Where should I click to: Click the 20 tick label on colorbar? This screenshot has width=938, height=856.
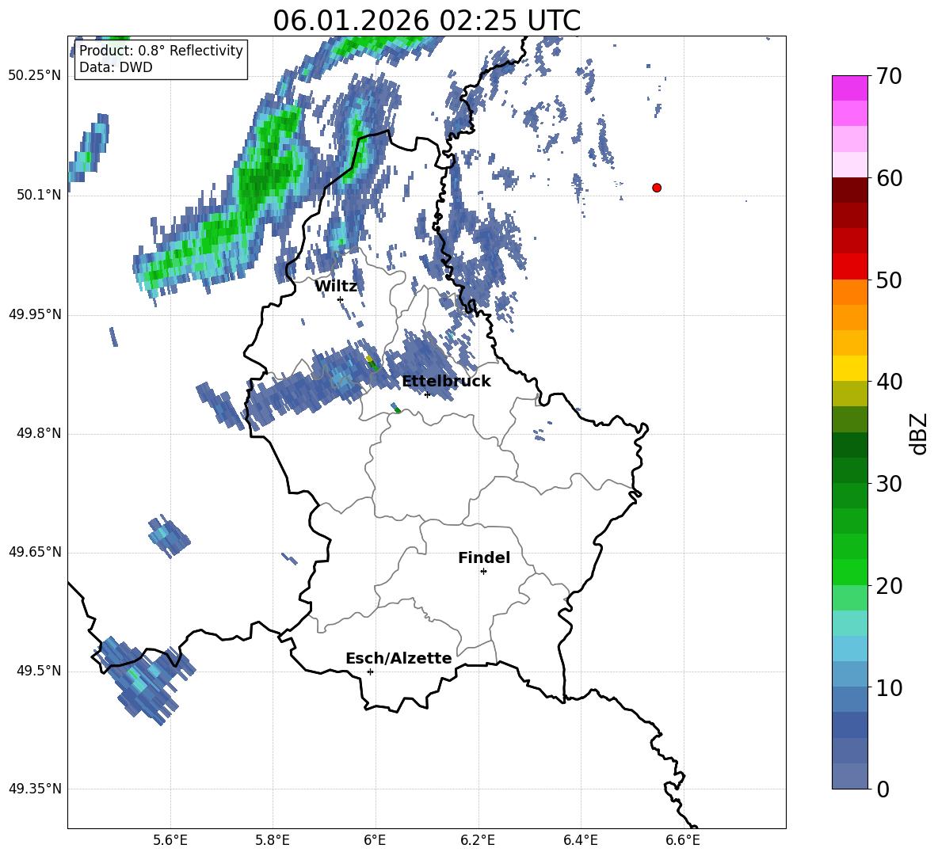click(x=889, y=586)
